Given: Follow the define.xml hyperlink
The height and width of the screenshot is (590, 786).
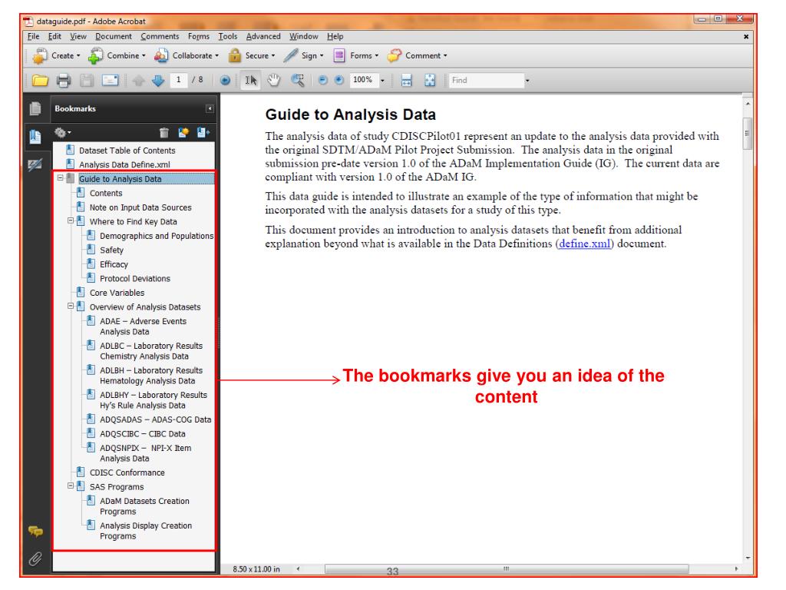Looking at the screenshot, I should (584, 244).
